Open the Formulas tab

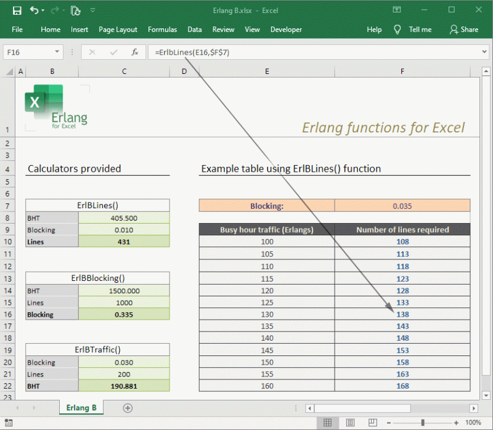click(162, 29)
